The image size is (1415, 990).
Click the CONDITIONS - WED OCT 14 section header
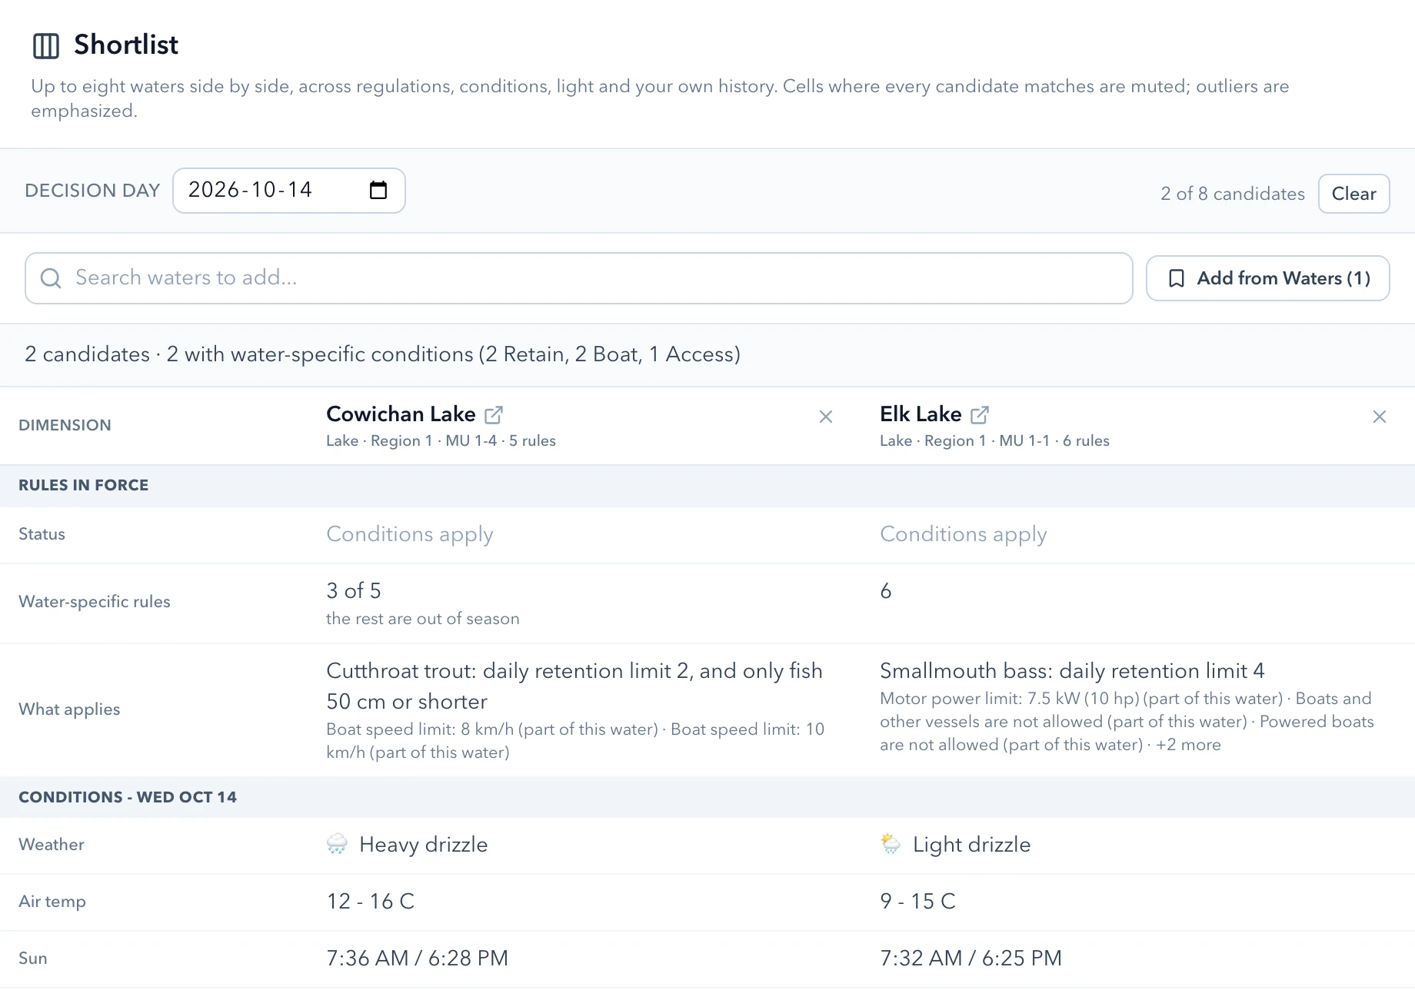[128, 797]
